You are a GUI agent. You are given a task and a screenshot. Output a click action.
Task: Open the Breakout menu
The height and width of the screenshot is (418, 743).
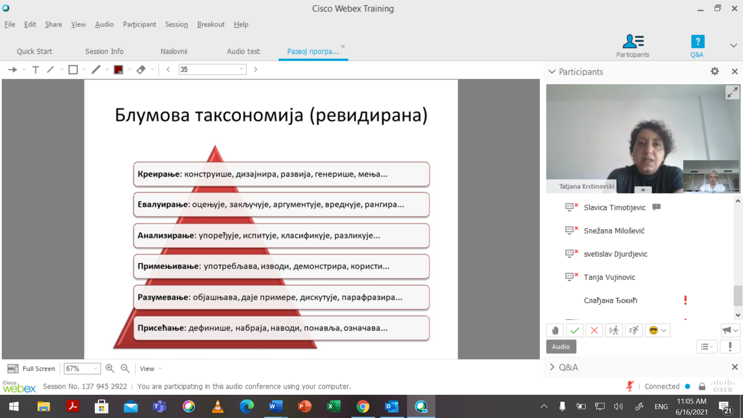pos(211,24)
